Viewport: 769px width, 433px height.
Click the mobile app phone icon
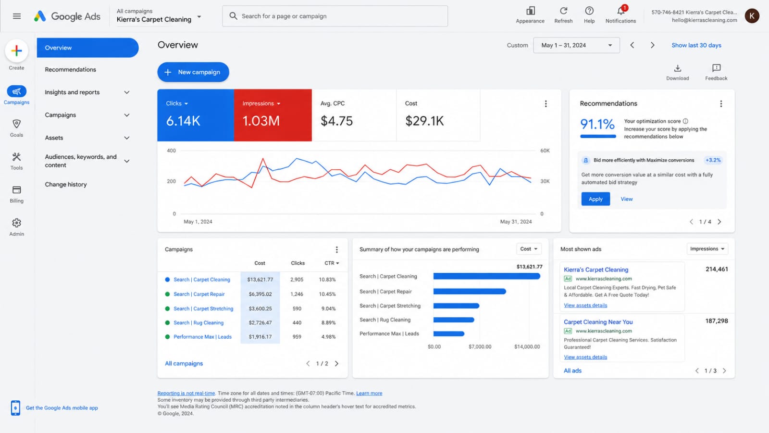pyautogui.click(x=15, y=408)
